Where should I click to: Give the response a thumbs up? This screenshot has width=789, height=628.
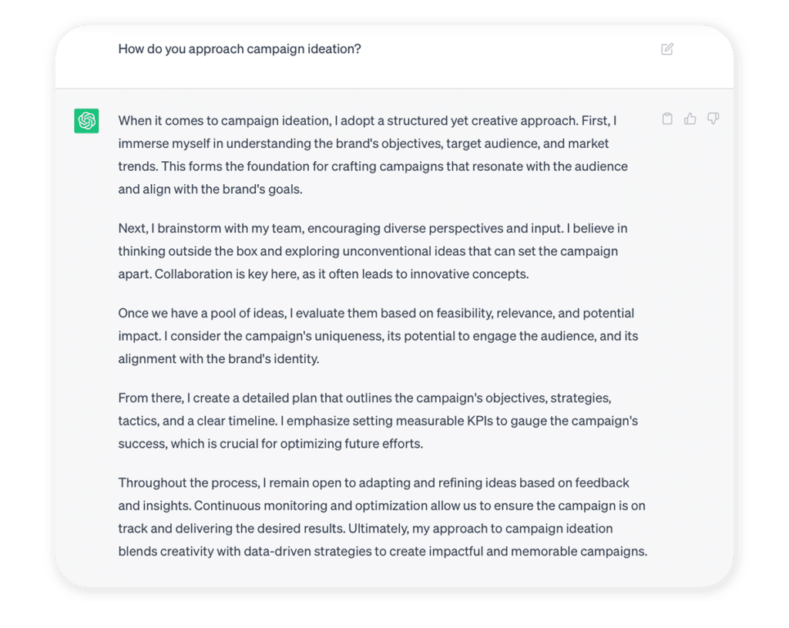coord(690,119)
